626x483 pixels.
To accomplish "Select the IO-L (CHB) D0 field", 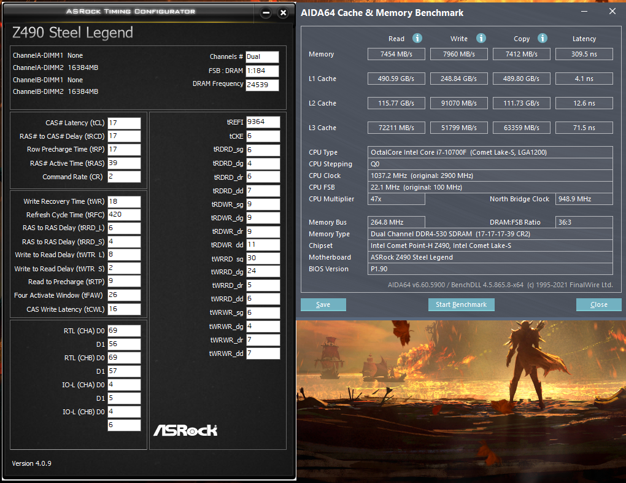I will click(x=124, y=412).
